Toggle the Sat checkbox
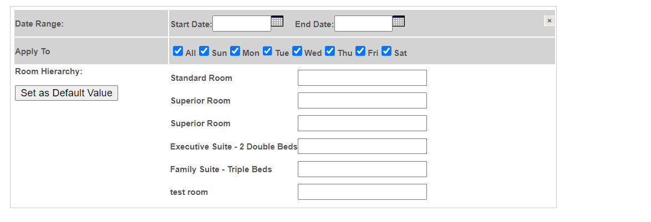Screen dimensions: 651x222 pyautogui.click(x=386, y=51)
